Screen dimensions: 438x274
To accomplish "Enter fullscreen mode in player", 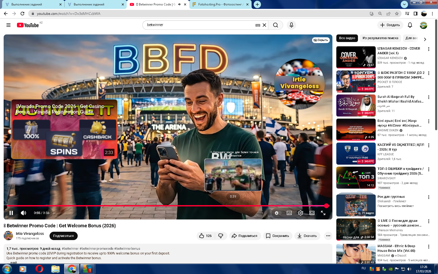I will click(x=323, y=213).
